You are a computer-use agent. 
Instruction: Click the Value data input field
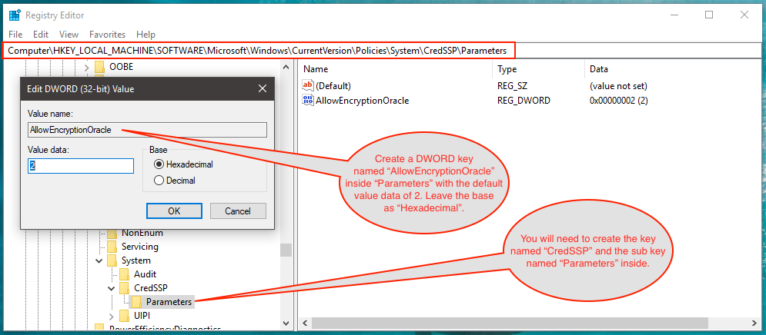pyautogui.click(x=81, y=165)
